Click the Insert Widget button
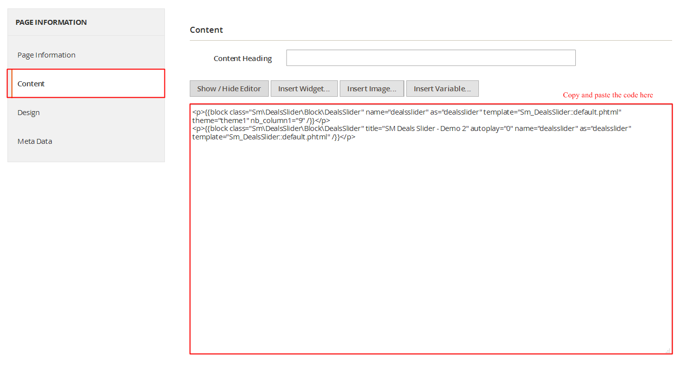 (304, 89)
